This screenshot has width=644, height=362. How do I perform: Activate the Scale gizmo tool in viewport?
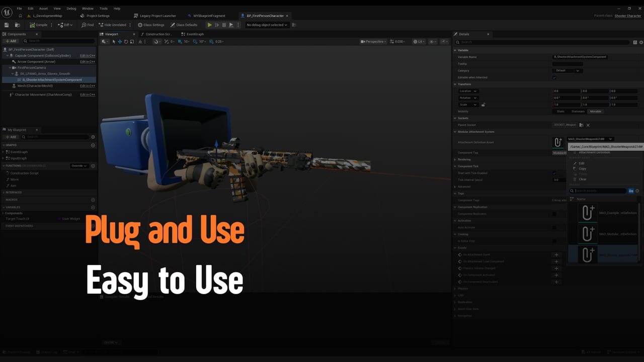pos(132,42)
